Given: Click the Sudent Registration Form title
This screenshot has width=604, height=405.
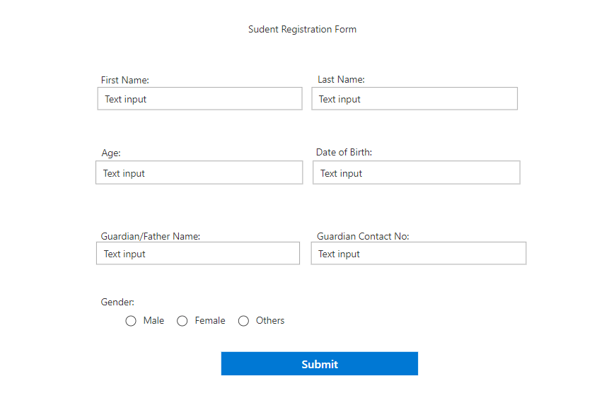Looking at the screenshot, I should (x=302, y=30).
